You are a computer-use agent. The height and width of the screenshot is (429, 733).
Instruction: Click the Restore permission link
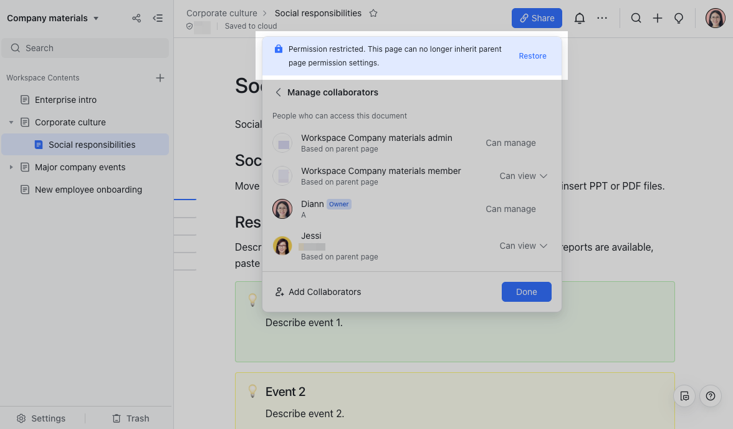pos(532,56)
